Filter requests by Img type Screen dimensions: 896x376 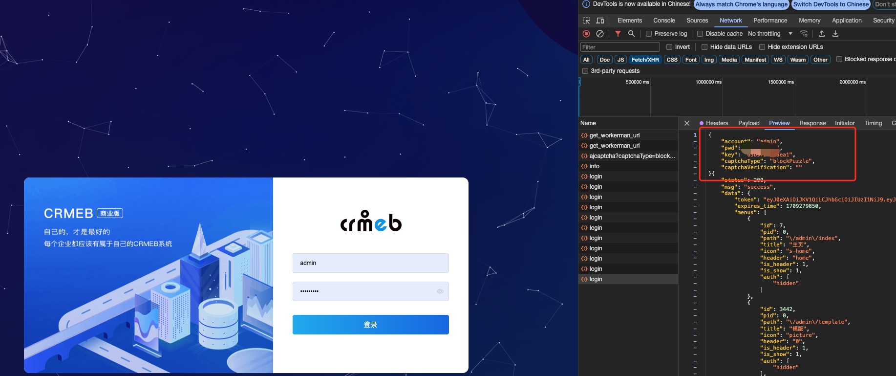709,60
